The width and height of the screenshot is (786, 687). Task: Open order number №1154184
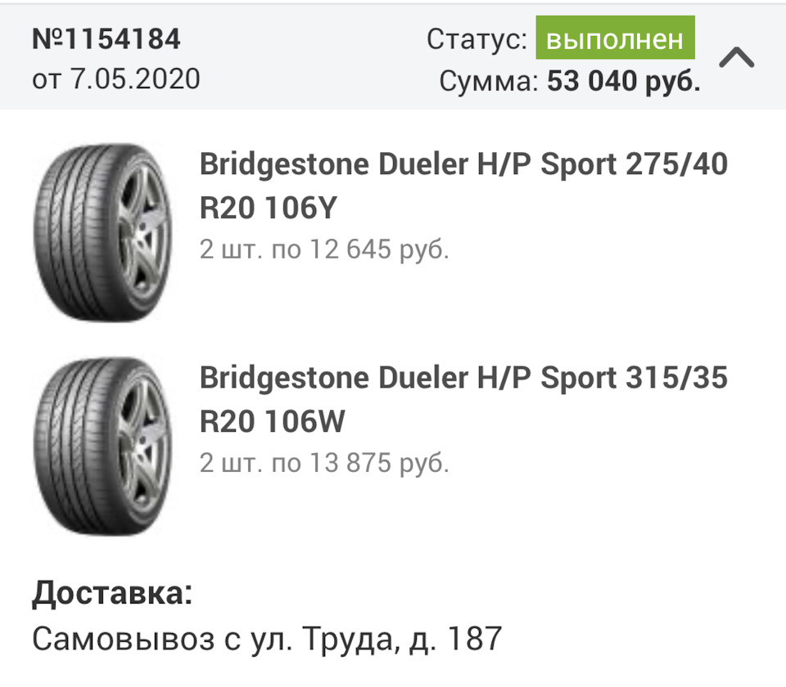coord(106,39)
